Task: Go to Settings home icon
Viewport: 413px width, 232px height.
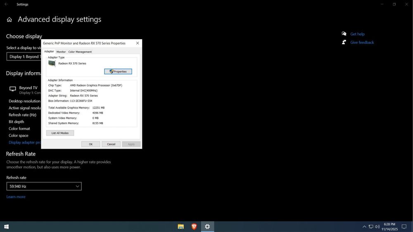Action: 9,19
